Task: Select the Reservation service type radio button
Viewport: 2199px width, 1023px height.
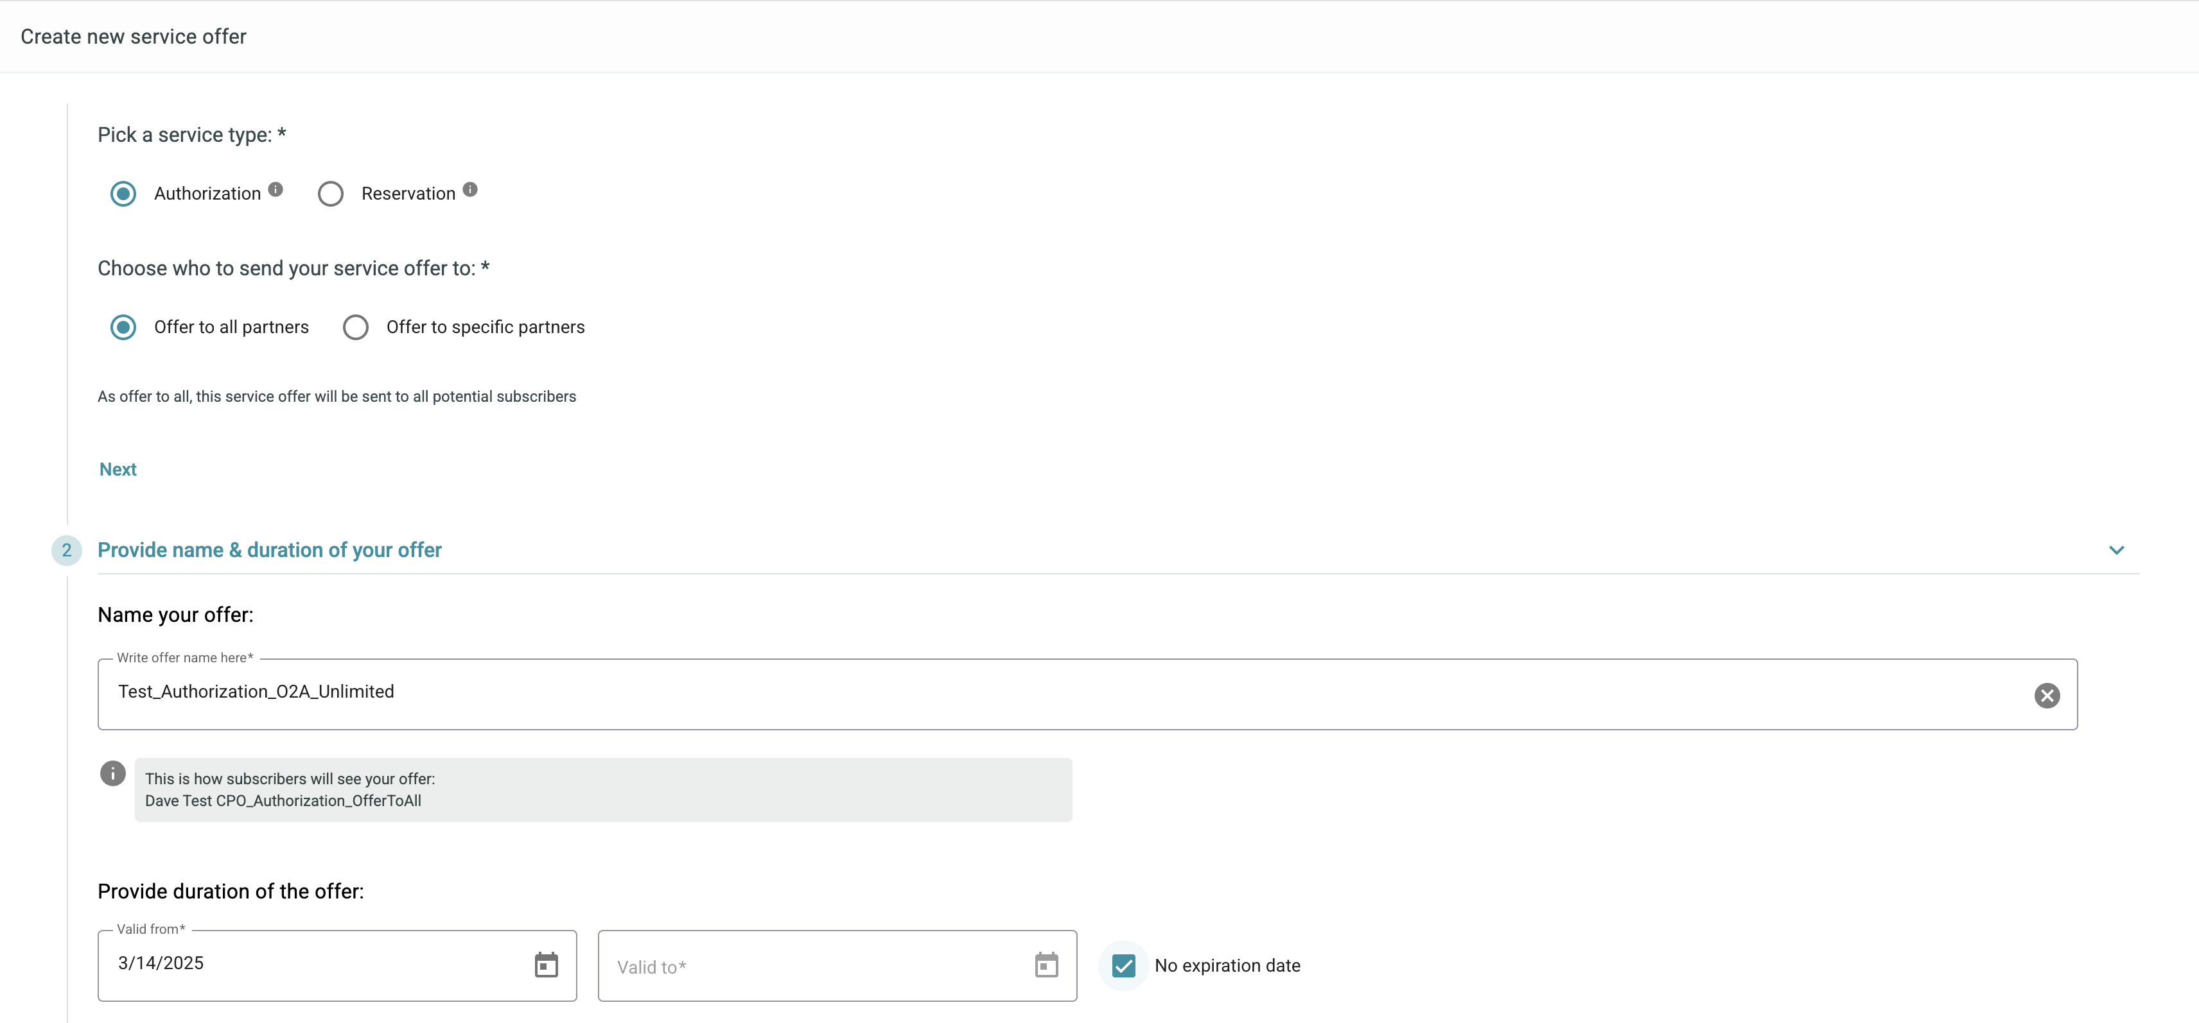Action: (x=330, y=194)
